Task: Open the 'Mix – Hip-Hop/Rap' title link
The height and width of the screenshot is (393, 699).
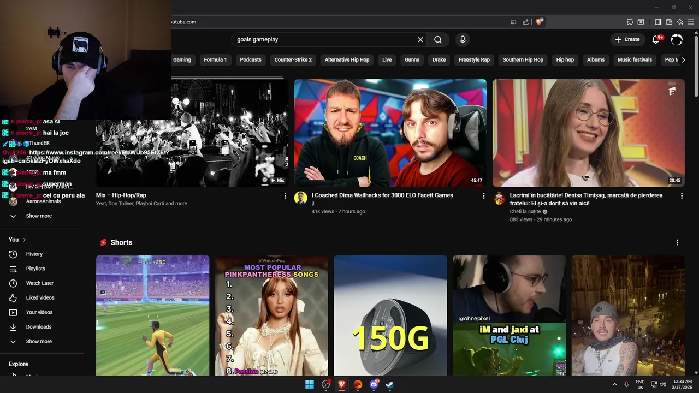Action: [x=121, y=195]
